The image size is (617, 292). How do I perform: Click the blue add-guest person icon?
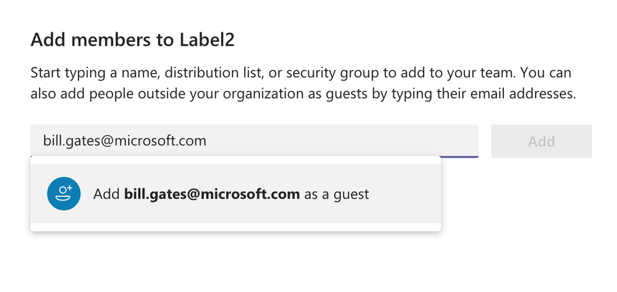click(64, 194)
